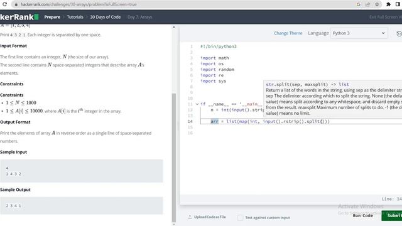Click the 'Sample Output' heading
Screen dimensions: 402x226
[x=15, y=190]
